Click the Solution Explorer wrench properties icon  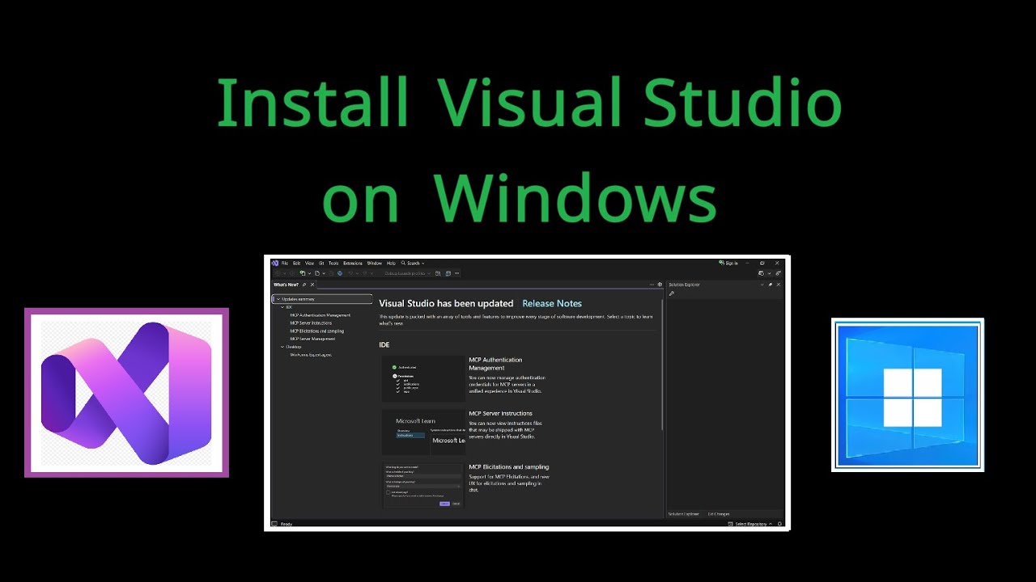(671, 293)
